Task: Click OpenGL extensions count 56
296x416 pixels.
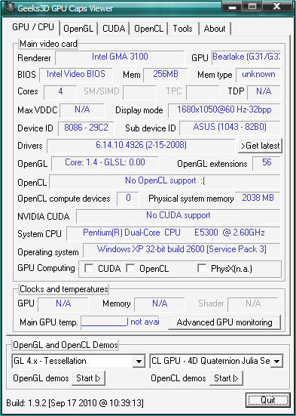Action: point(267,163)
